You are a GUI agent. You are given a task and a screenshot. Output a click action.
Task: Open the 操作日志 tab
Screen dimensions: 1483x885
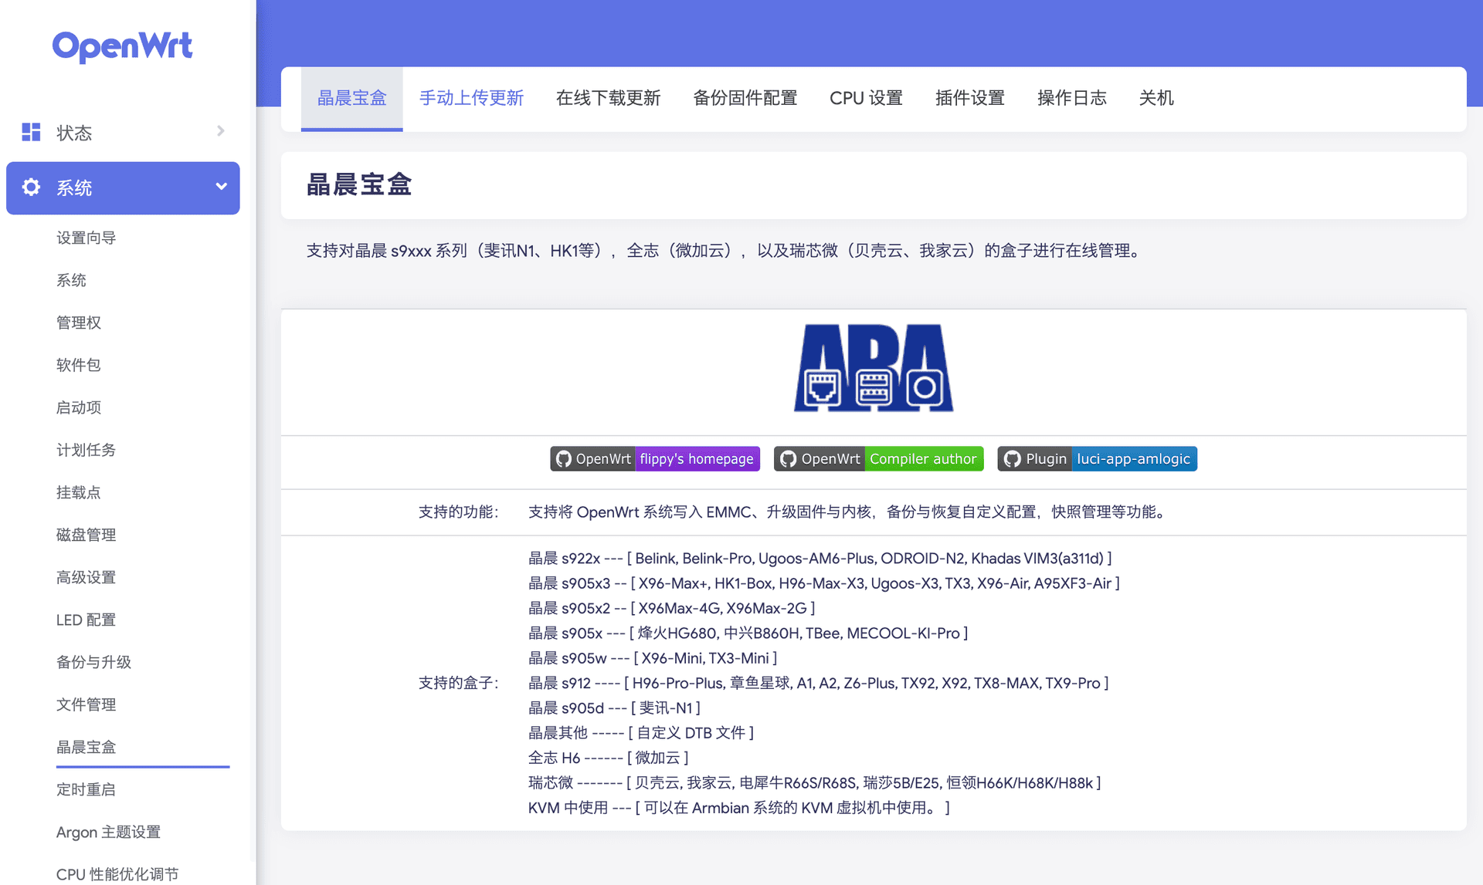click(1071, 98)
